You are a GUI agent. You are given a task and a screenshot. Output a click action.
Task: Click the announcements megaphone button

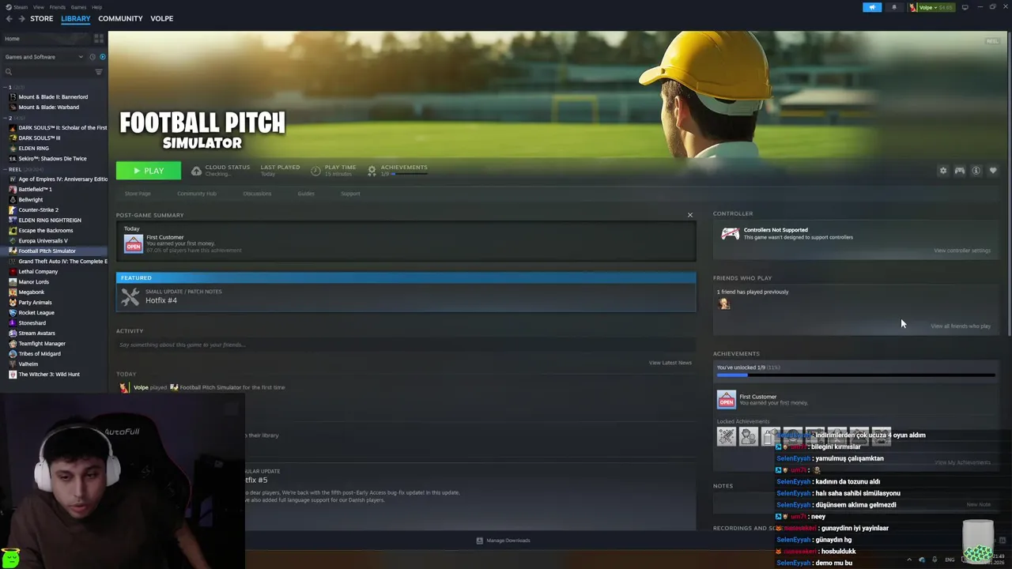(x=872, y=7)
